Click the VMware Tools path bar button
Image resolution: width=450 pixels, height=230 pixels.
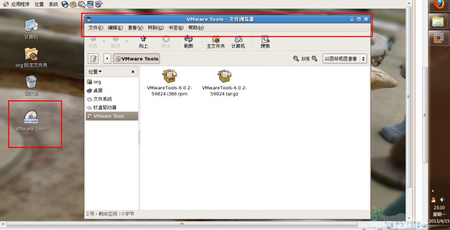click(136, 59)
